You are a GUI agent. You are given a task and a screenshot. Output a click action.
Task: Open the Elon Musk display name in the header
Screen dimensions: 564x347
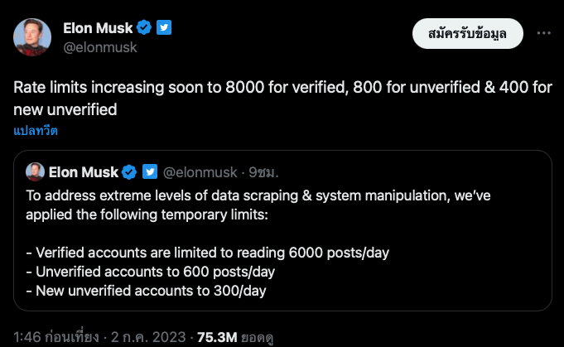point(98,28)
